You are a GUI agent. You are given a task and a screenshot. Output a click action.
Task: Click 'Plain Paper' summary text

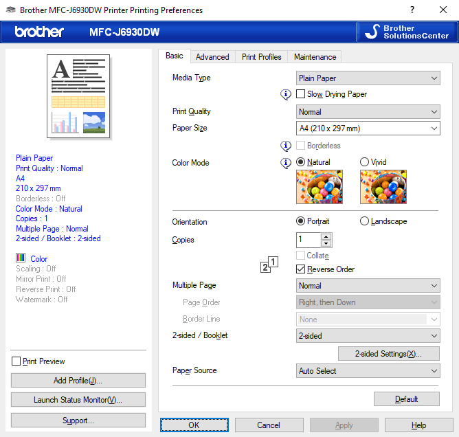coord(34,158)
